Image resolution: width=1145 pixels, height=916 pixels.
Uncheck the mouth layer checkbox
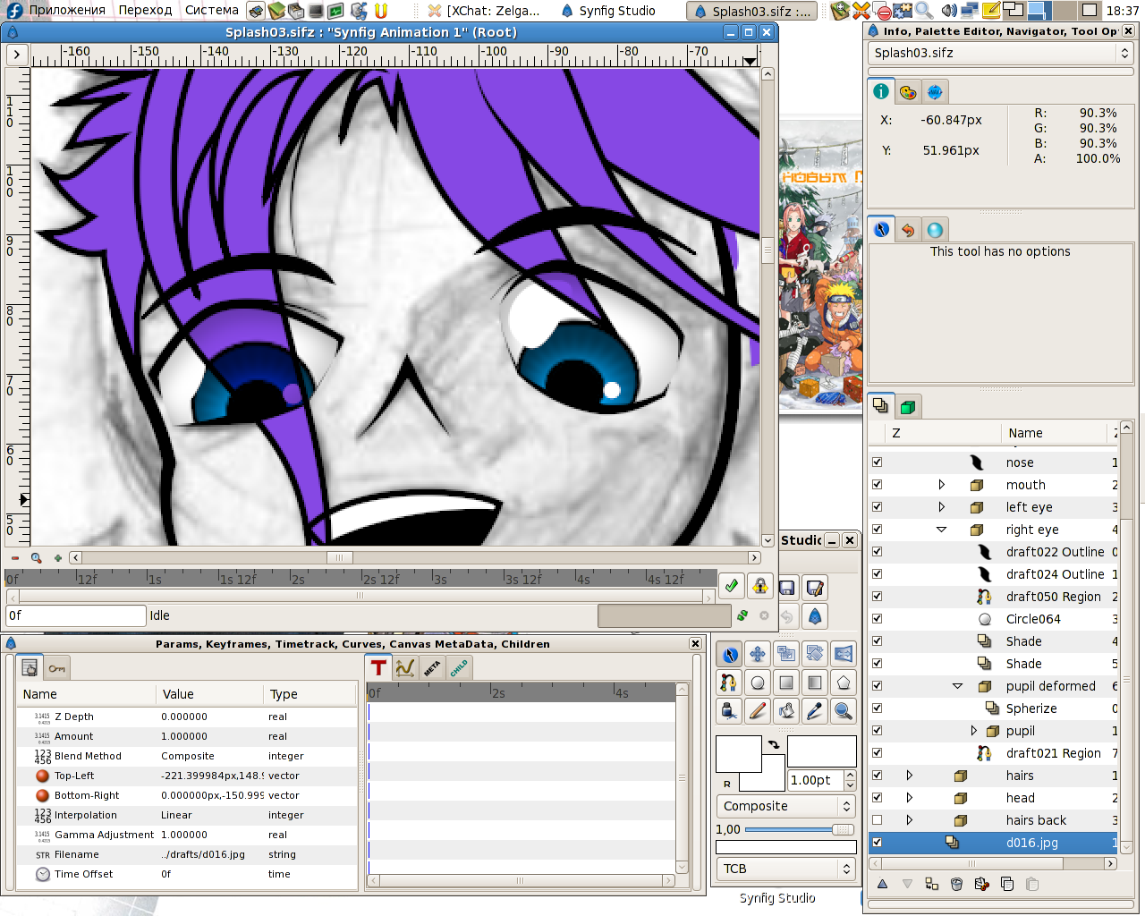(x=877, y=485)
